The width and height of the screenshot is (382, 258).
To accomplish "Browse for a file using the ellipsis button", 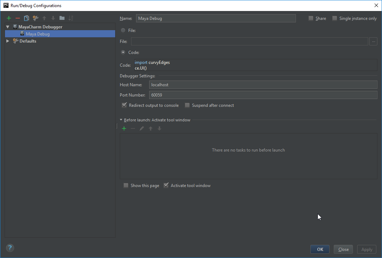I will click(373, 41).
